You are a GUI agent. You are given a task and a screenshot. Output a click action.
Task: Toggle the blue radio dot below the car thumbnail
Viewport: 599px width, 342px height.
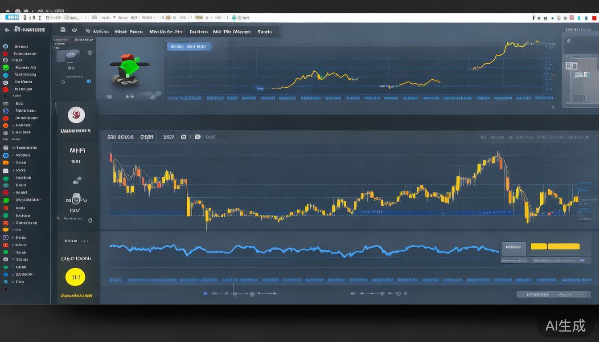click(88, 81)
